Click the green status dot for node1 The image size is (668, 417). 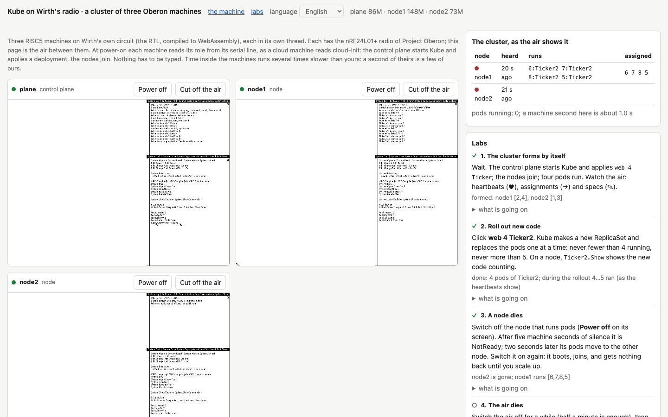242,89
